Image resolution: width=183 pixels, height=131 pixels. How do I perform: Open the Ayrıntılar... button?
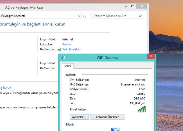[79, 117]
